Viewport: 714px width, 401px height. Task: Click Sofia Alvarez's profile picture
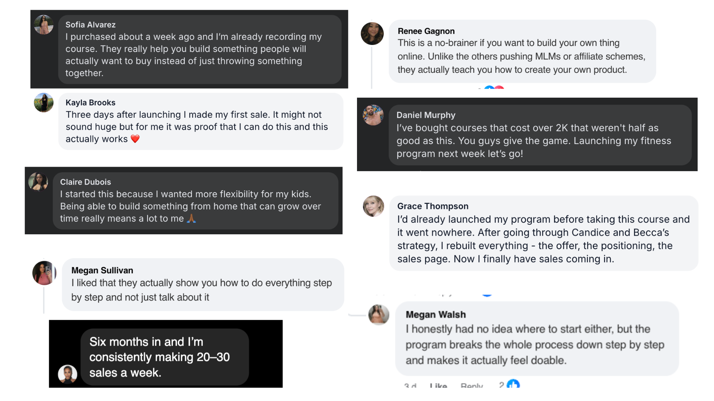(44, 25)
